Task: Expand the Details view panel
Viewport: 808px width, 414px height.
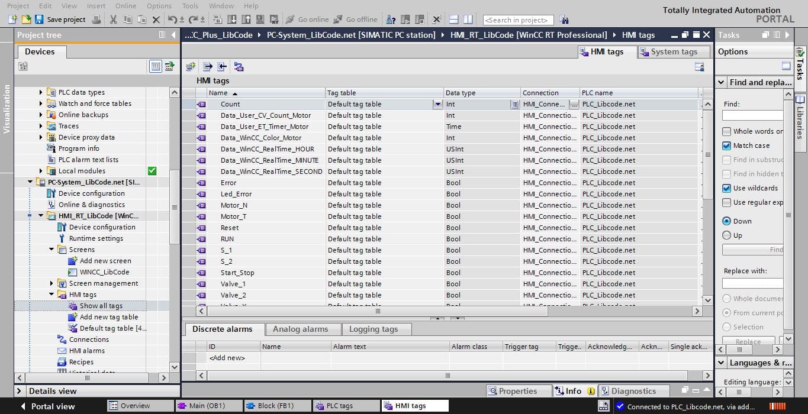Action: tap(19, 391)
